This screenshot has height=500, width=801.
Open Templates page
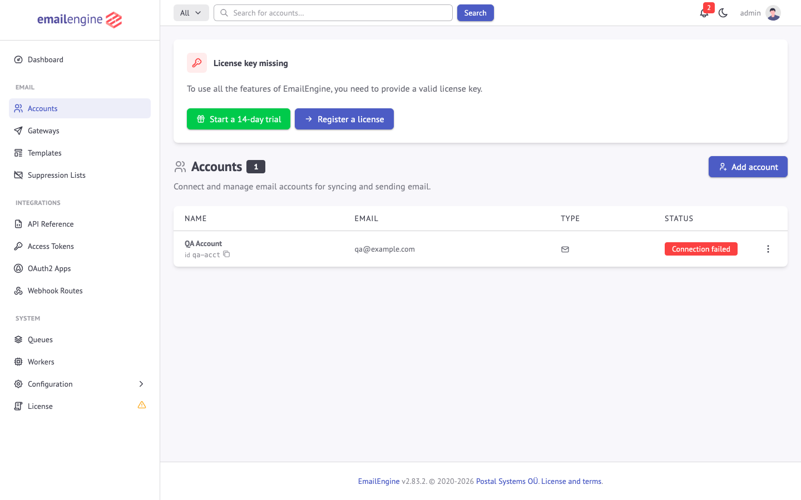click(80, 153)
